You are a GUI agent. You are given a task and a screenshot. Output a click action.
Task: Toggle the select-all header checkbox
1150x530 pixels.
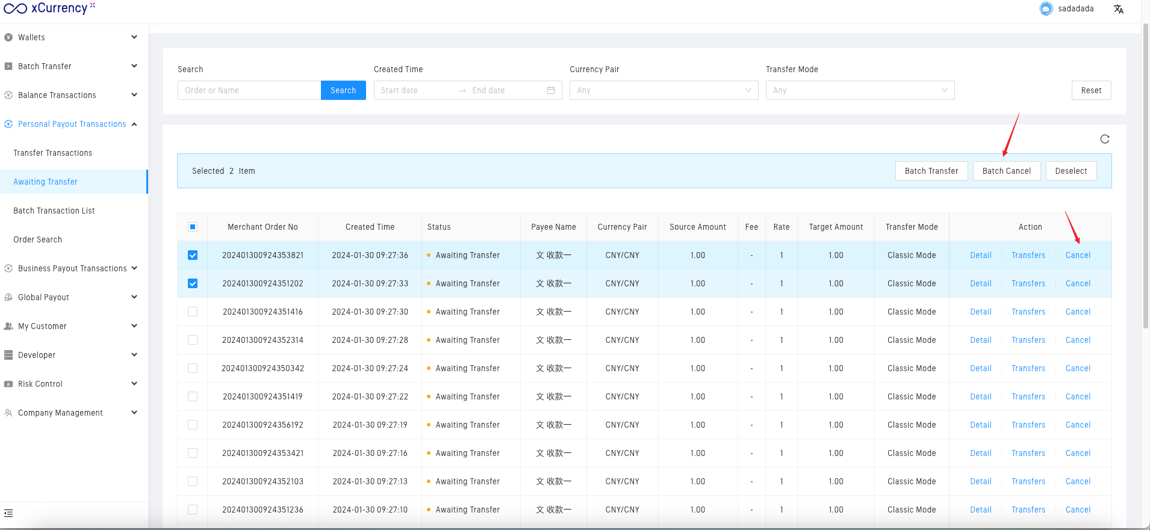tap(193, 227)
